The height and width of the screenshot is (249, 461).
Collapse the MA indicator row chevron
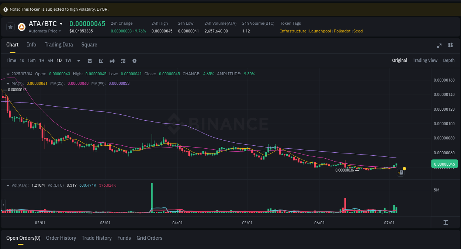coord(8,83)
